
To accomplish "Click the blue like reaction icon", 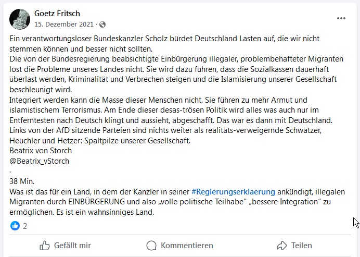I will point(15,226).
